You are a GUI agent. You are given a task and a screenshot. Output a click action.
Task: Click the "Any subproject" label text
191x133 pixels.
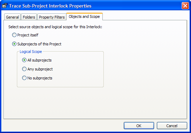pyautogui.click(x=40, y=69)
